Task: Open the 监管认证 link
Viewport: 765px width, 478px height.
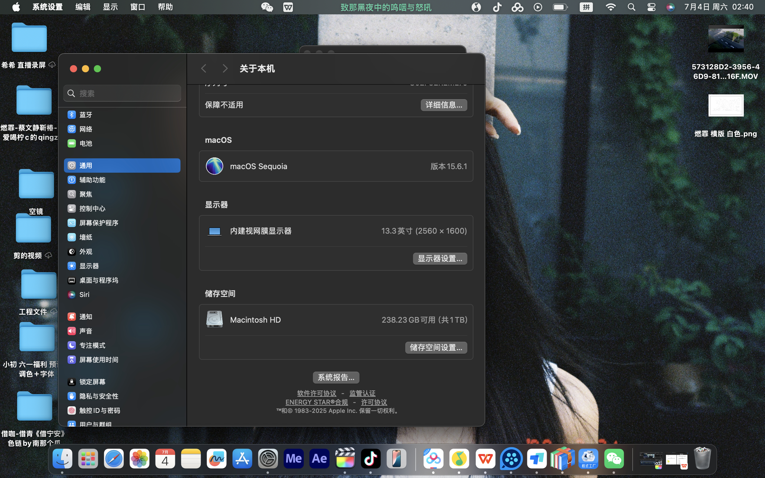Action: [362, 393]
